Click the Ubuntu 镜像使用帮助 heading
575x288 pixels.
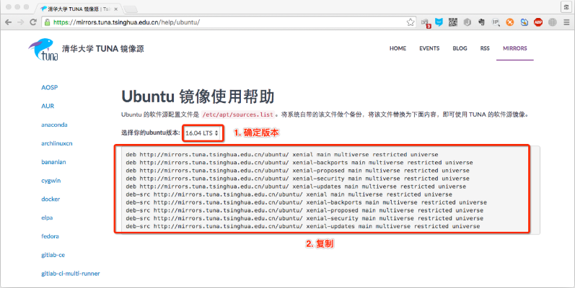(x=198, y=96)
